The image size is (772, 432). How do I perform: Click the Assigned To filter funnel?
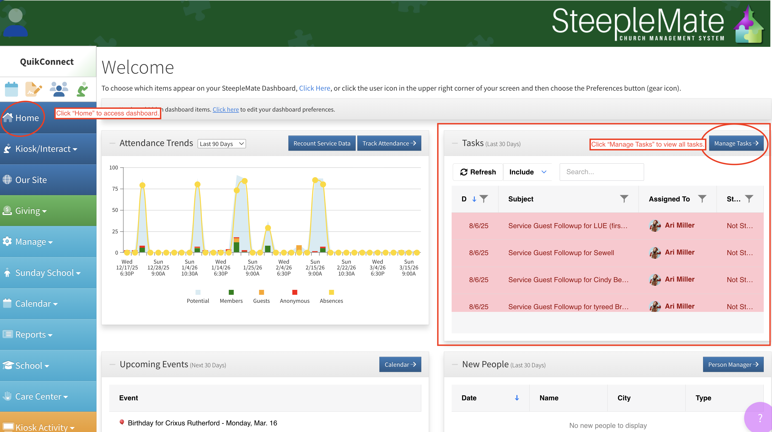click(702, 199)
